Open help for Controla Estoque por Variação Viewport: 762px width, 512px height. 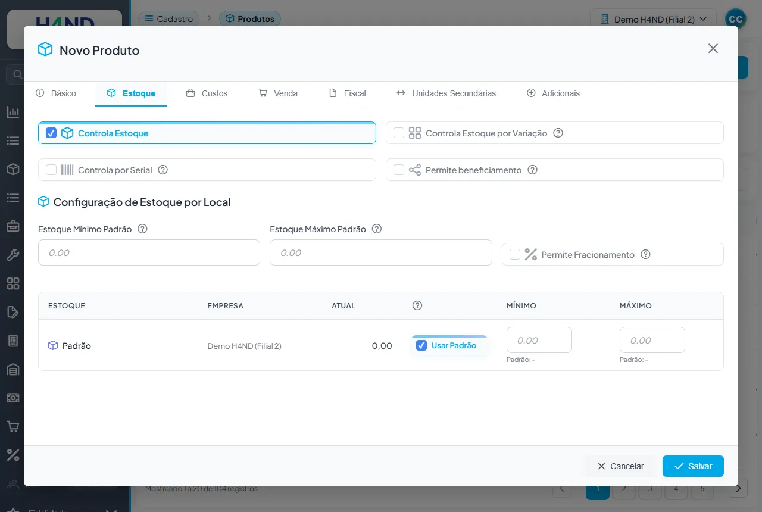point(558,133)
